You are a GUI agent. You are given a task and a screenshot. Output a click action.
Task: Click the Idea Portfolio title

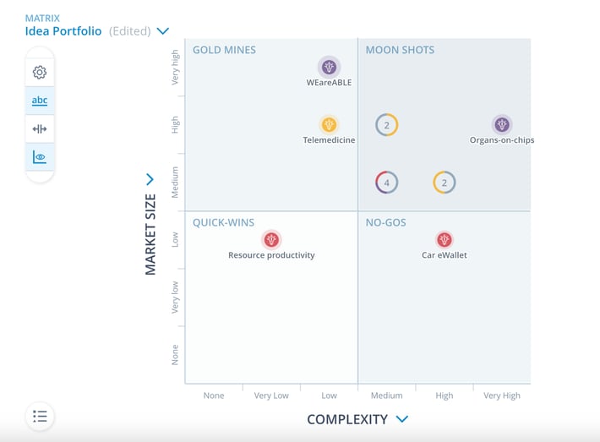pyautogui.click(x=63, y=31)
